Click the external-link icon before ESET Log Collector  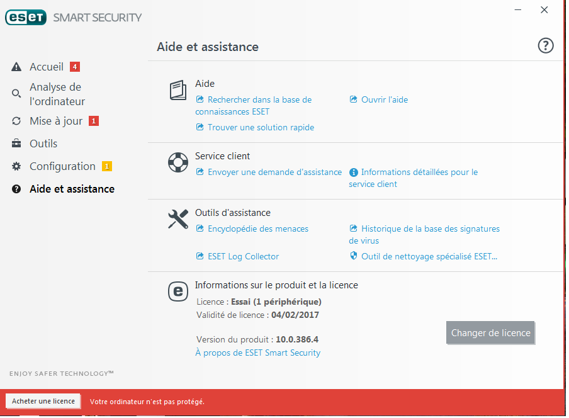(200, 256)
